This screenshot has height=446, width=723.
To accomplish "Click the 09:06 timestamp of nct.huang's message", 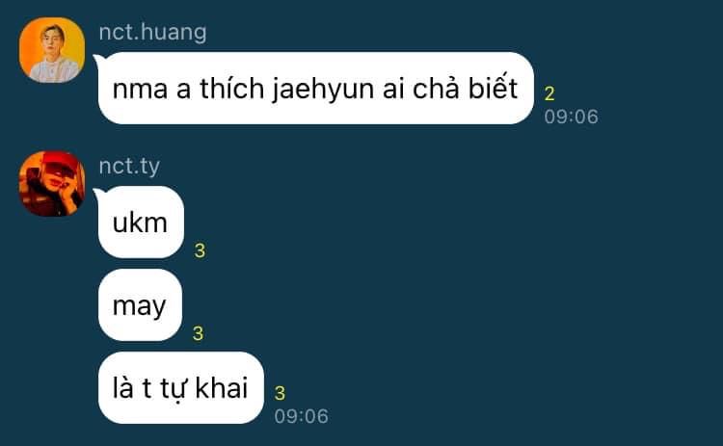I will pyautogui.click(x=571, y=117).
